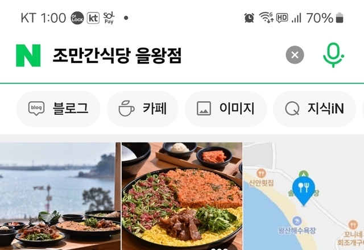Open the 블로그 tab

tap(58, 109)
